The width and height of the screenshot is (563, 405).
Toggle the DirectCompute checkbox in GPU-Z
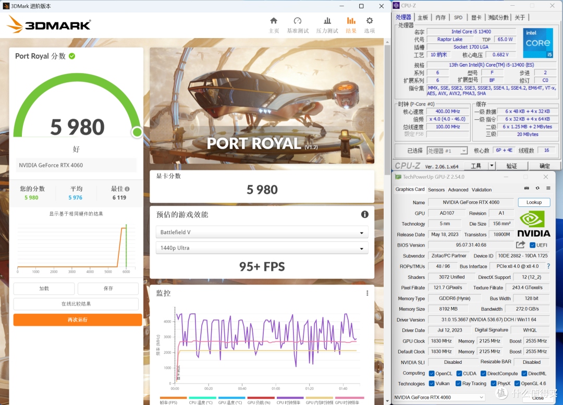pos(483,373)
